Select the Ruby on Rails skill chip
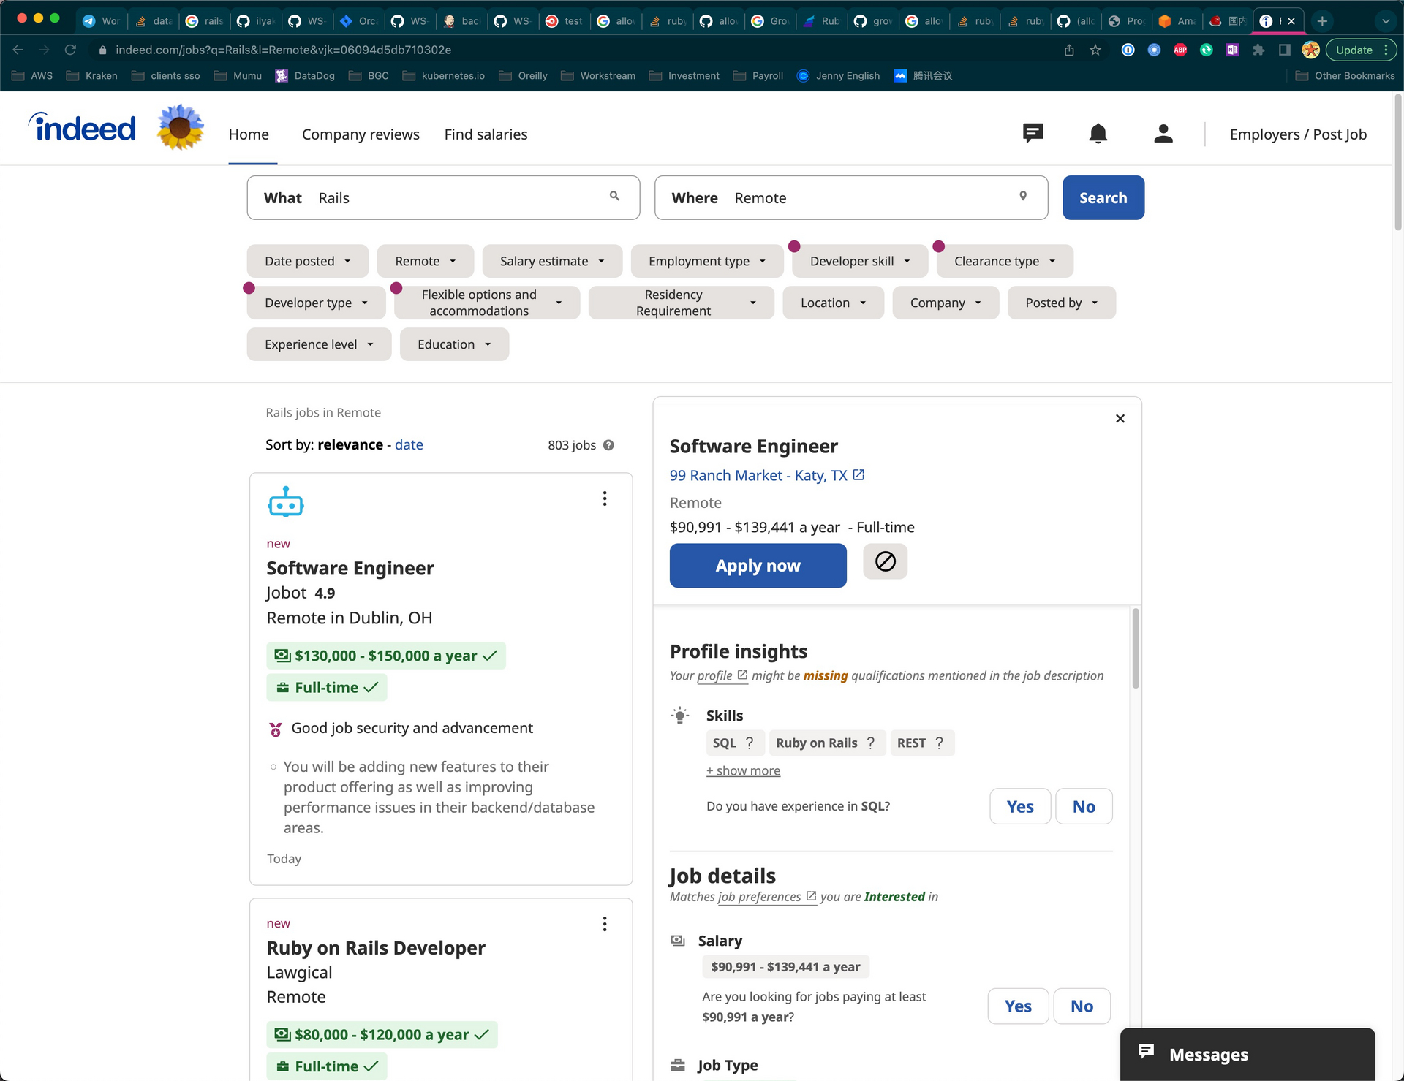 [826, 743]
